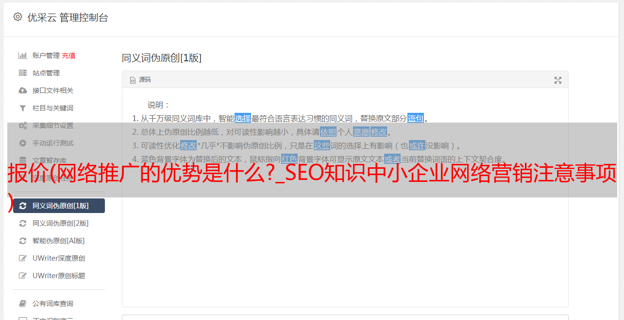Click the highlighted word 选择 in the editor
Viewport: 624px width, 320px height.
pyautogui.click(x=243, y=118)
